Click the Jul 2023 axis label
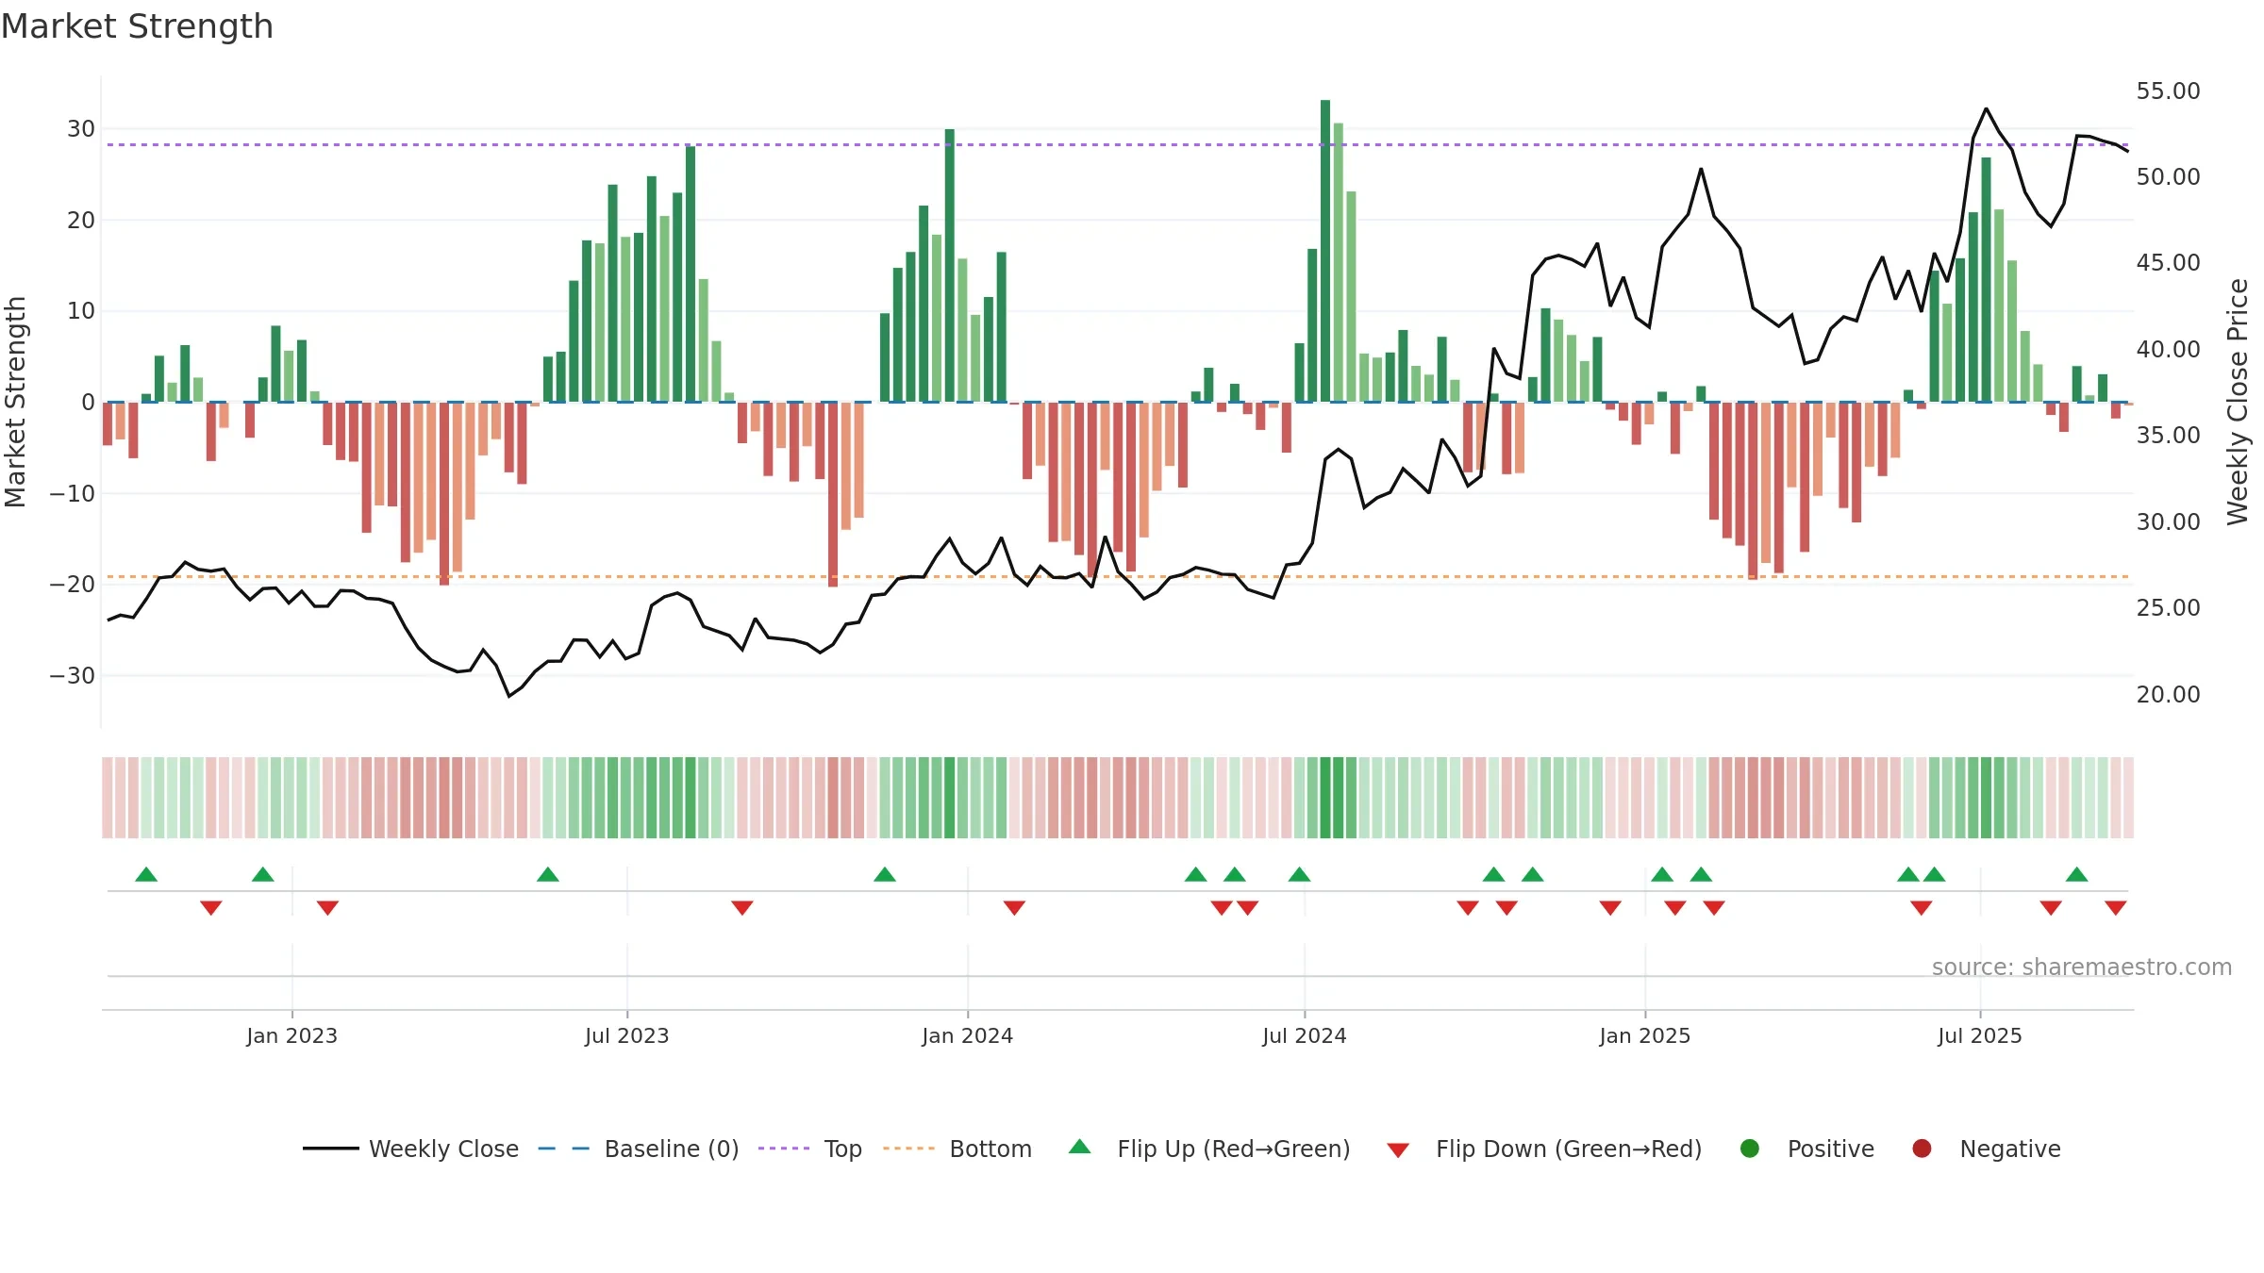 (x=626, y=1035)
